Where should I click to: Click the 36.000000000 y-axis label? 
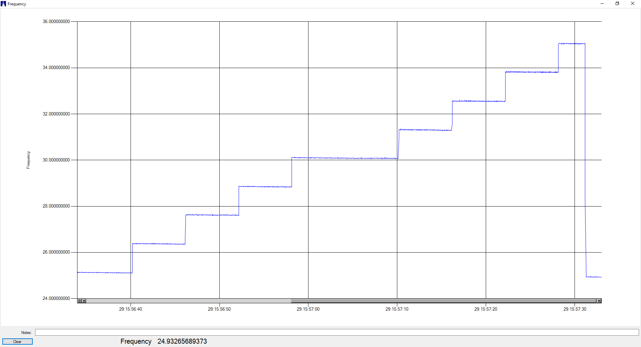[x=56, y=21]
